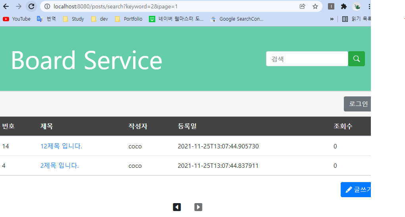Go to next page with right arrow icon
This screenshot has height=217, width=405.
[199, 207]
